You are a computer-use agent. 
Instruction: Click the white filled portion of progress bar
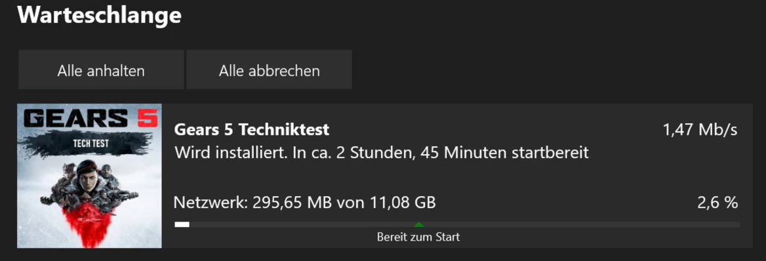[182, 224]
